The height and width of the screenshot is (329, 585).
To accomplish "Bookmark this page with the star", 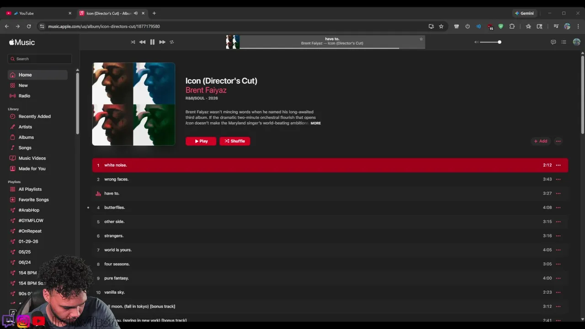I will coord(441,27).
